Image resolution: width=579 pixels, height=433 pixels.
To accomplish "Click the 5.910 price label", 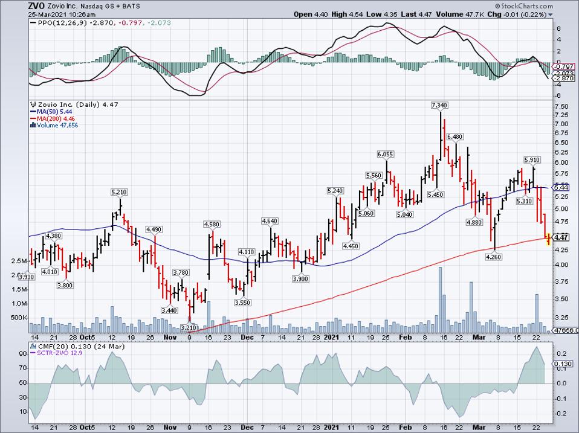I will coord(532,159).
